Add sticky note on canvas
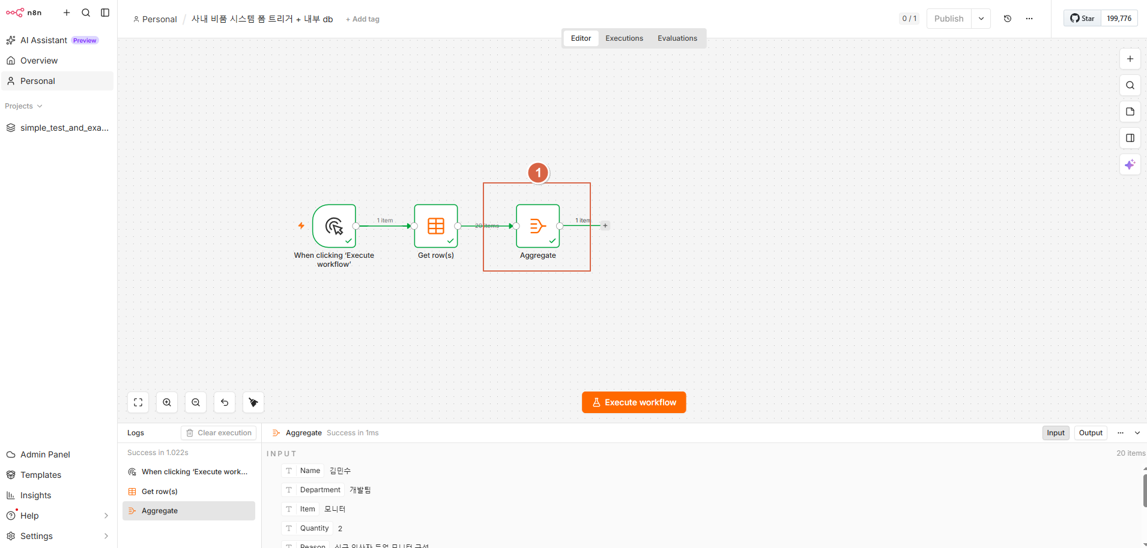Viewport: 1147px width, 548px height. (1130, 112)
